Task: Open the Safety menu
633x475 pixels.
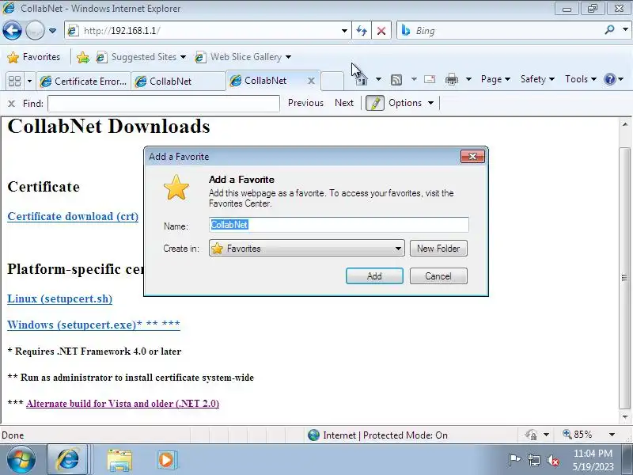Action: point(537,79)
